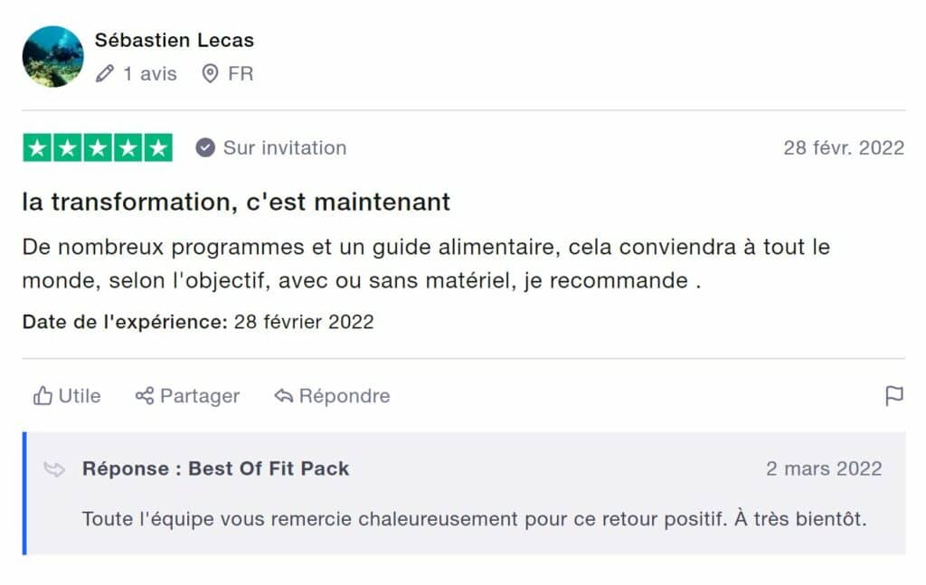Click the review date 28 févr. 2022
This screenshot has width=926, height=585.
click(x=843, y=147)
